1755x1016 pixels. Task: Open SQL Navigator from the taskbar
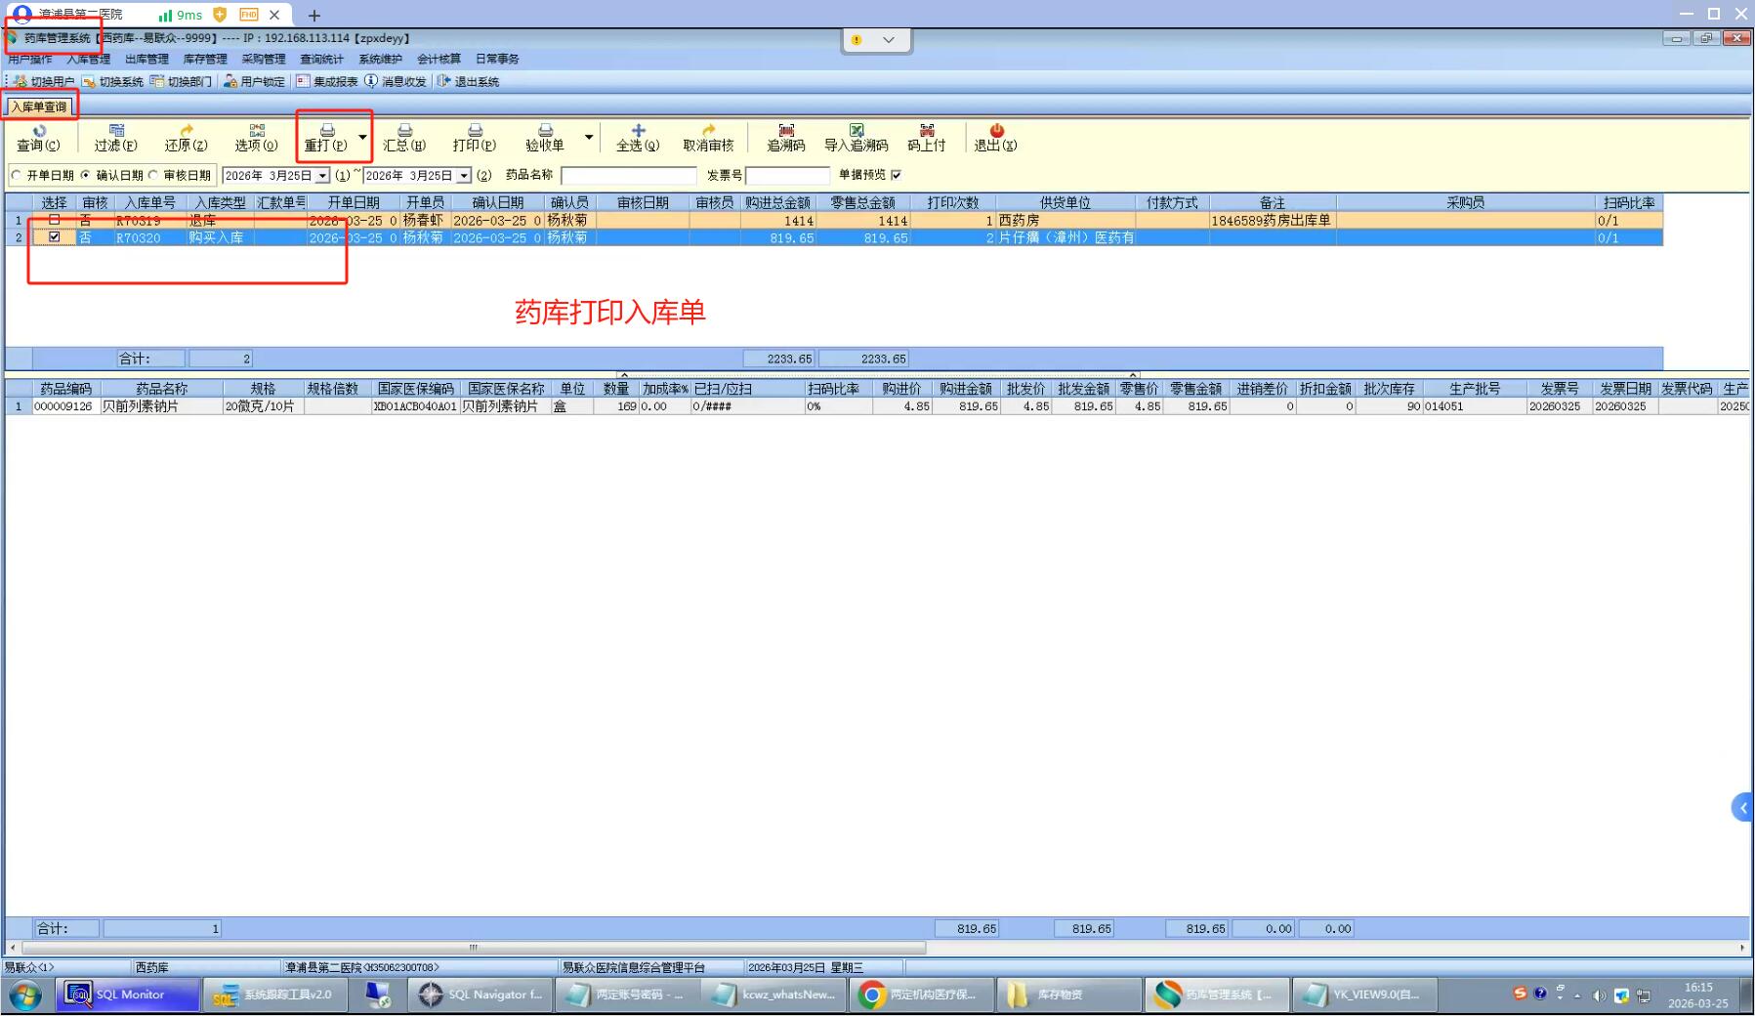pos(482,995)
